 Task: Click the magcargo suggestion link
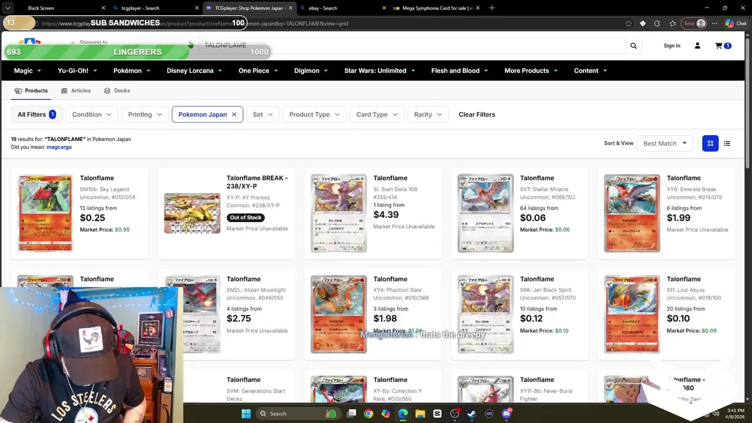pos(59,147)
